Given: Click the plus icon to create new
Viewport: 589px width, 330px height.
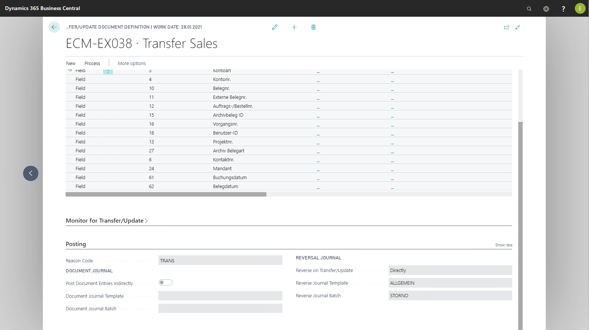Looking at the screenshot, I should 294,27.
